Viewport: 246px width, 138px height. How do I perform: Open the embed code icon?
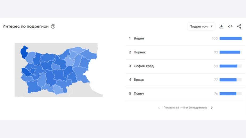pos(230,26)
